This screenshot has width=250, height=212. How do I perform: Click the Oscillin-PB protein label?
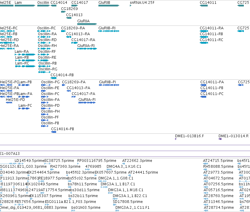coord(50,123)
